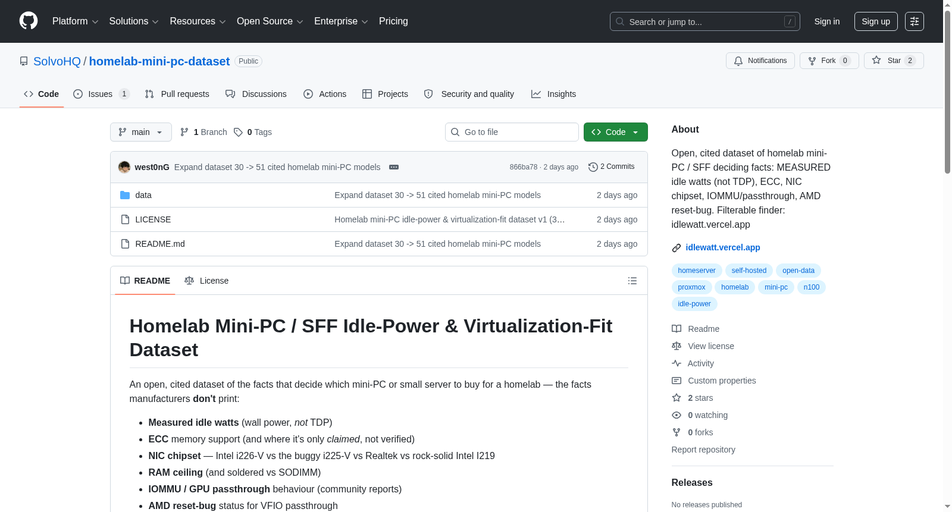This screenshot has height=512, width=952.
Task: Fork this repository
Action: click(x=829, y=61)
